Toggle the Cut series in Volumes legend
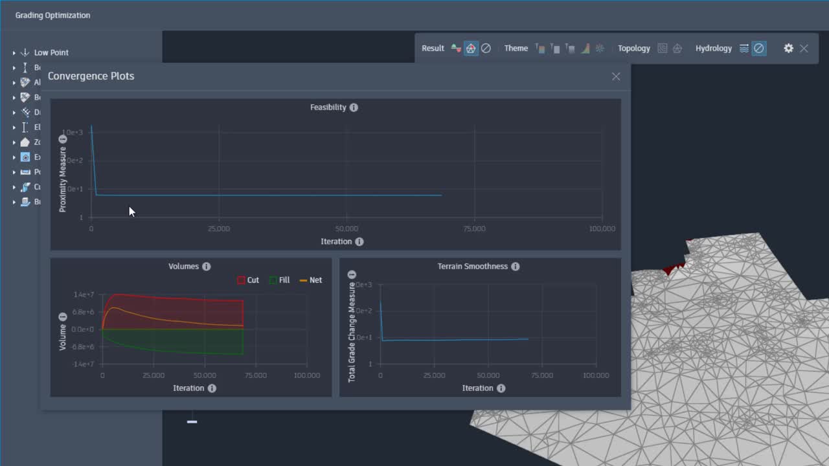The width and height of the screenshot is (829, 466). [248, 280]
